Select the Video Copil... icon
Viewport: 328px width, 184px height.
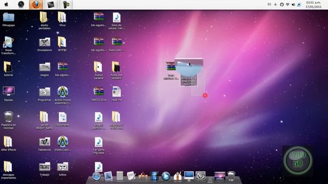[63, 144]
